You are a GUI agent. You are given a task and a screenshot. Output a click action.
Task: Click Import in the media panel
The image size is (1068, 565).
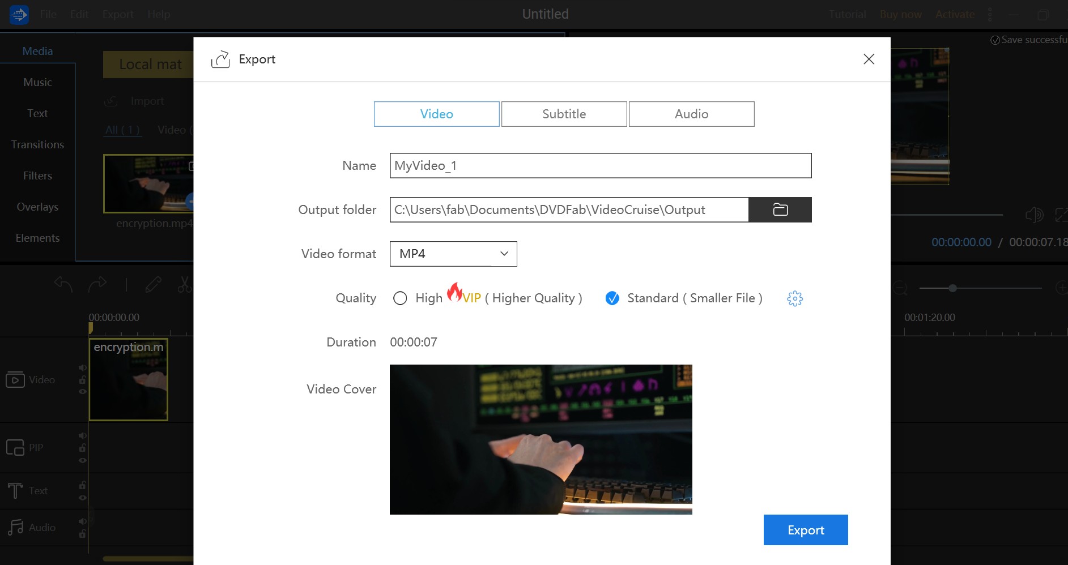pos(147,101)
